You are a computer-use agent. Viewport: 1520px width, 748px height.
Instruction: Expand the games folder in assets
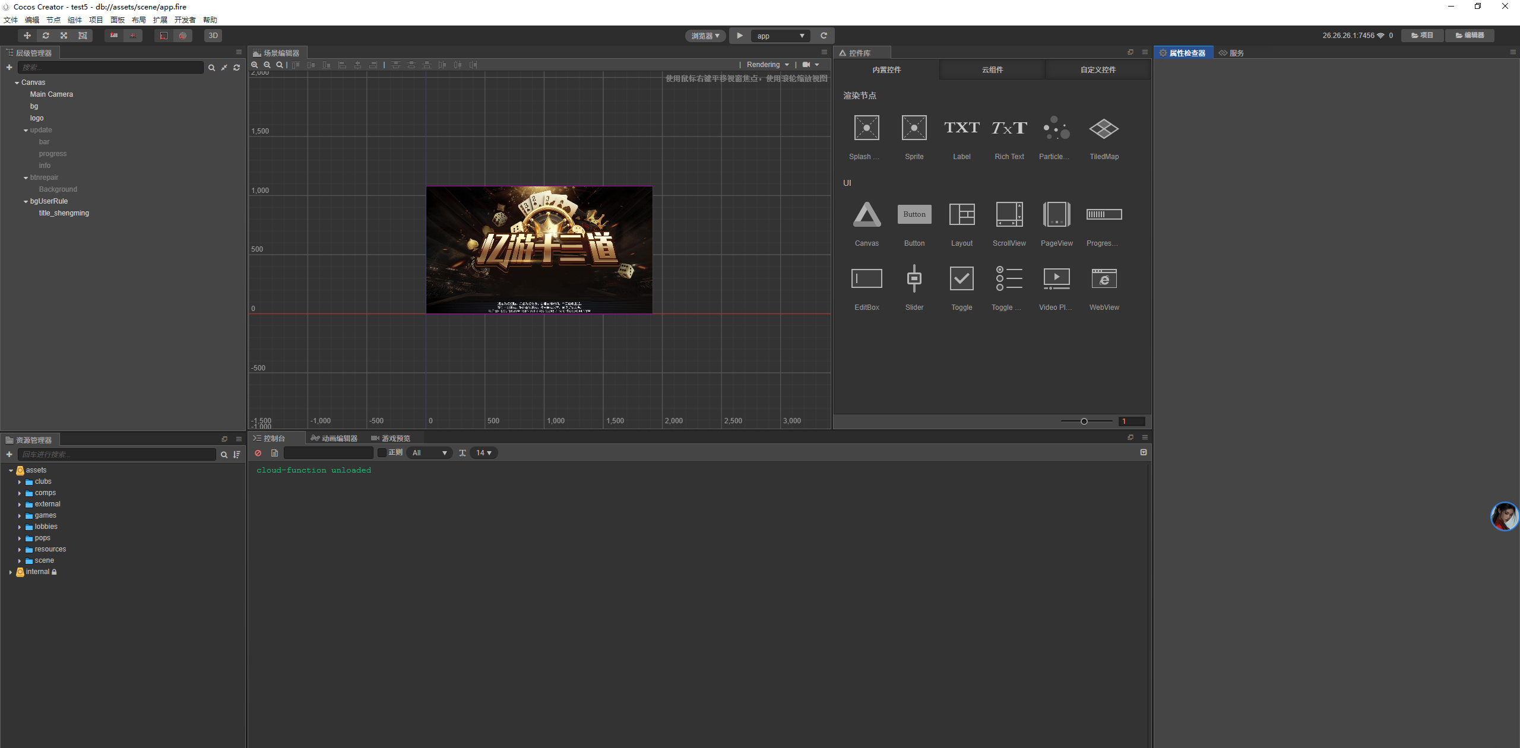20,516
